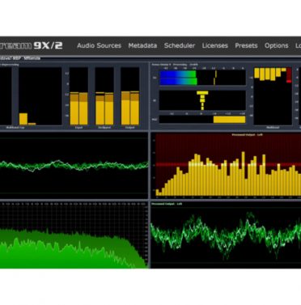Go to the Scheduler section
Viewport: 301px width, 305px height.
tap(180, 45)
